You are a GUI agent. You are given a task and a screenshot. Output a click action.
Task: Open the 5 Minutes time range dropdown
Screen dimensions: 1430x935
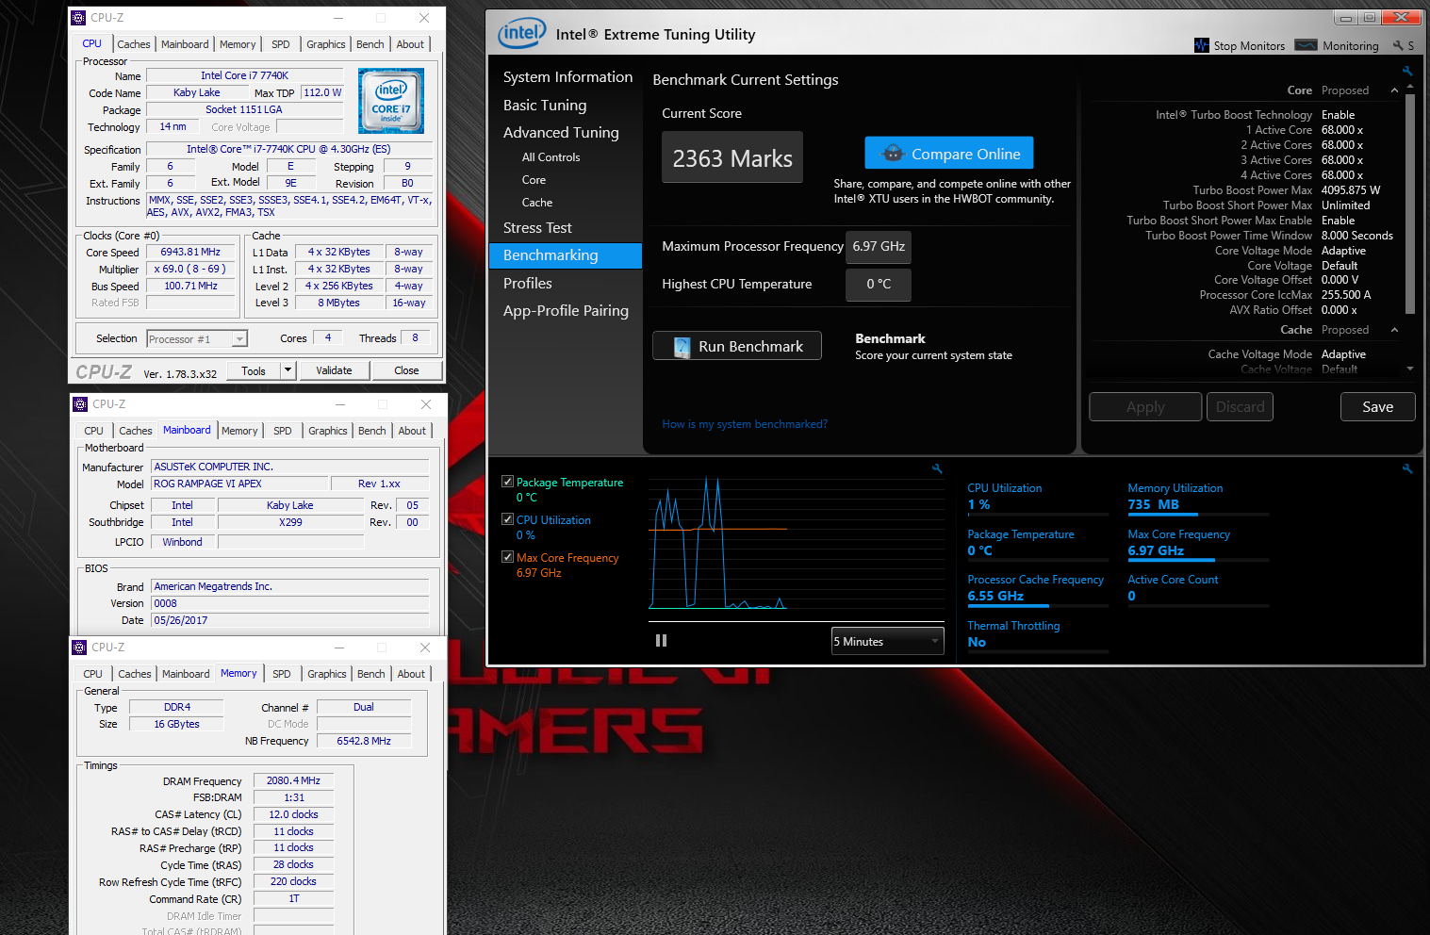point(887,641)
